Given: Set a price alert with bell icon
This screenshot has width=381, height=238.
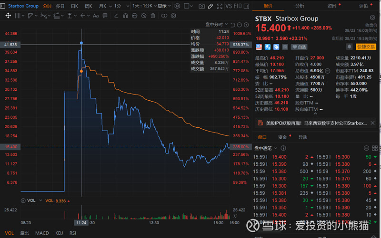Looking at the screenshot, I should tap(350, 47).
